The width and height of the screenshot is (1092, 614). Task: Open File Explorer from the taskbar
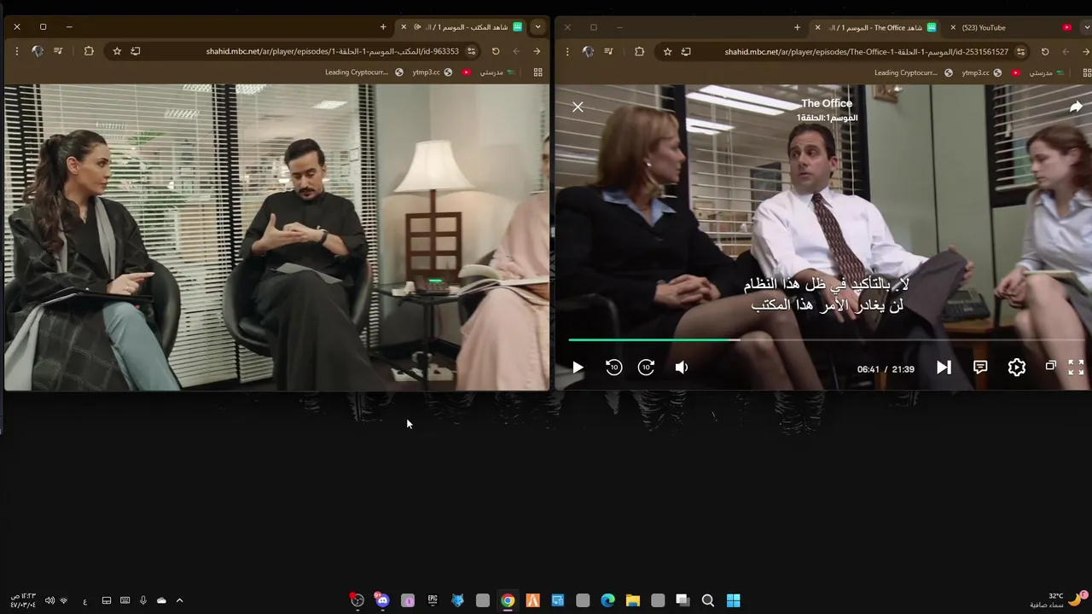pos(632,600)
